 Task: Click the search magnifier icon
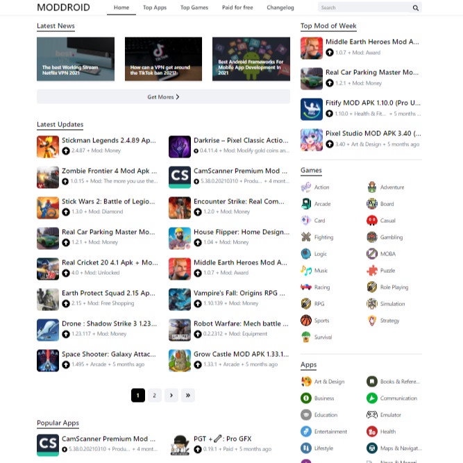tap(415, 8)
